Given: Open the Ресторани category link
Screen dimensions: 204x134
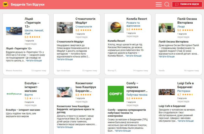Looking at the screenshot, I should pos(184,91).
